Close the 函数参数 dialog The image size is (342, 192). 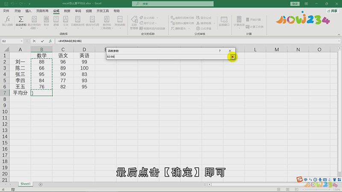pyautogui.click(x=230, y=51)
